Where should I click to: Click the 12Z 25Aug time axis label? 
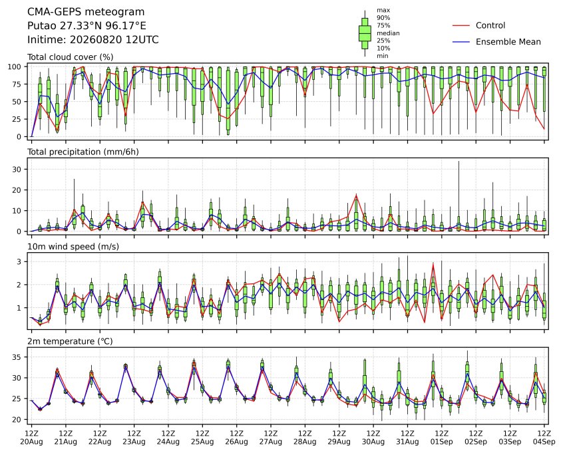[x=202, y=438]
